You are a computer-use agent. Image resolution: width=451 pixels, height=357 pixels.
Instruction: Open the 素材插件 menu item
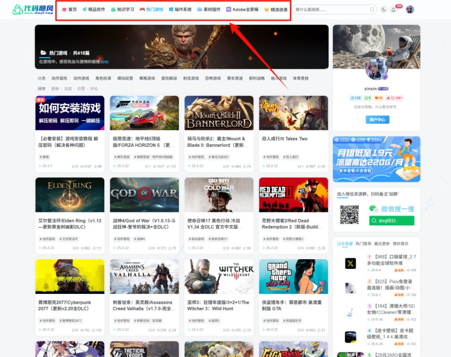(x=209, y=10)
